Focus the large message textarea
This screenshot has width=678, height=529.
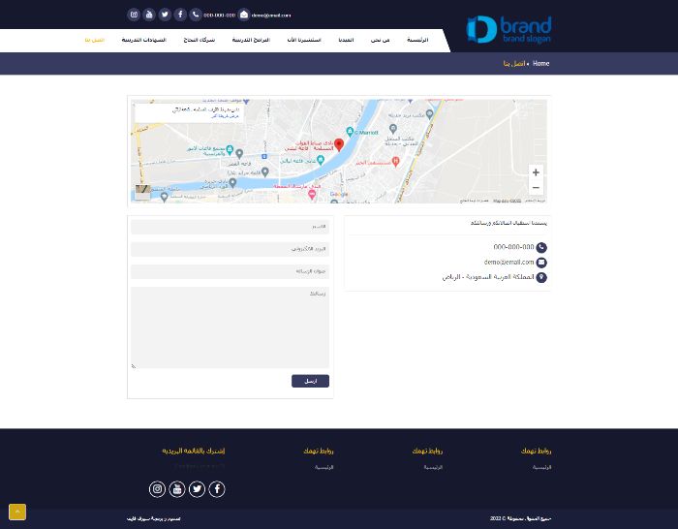click(231, 327)
